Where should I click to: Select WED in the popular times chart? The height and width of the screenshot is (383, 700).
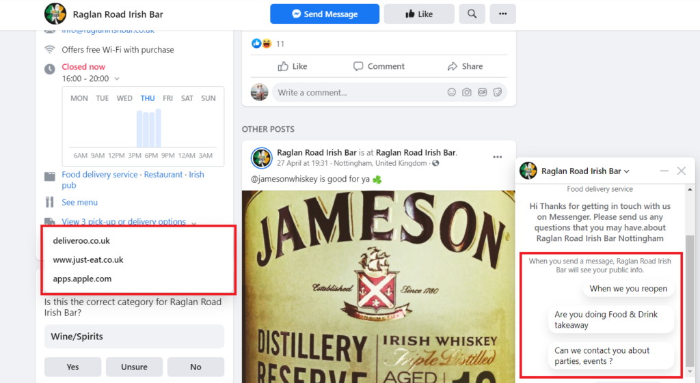pos(124,98)
